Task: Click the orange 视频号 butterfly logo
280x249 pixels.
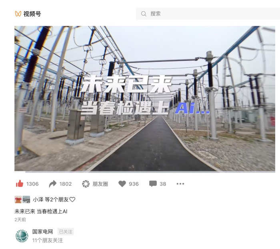Action: (18, 14)
